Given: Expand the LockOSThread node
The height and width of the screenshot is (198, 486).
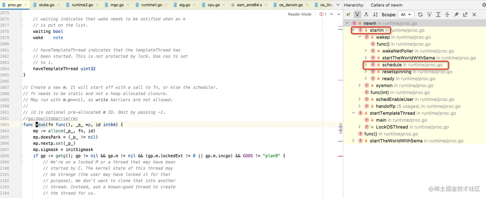Looking at the screenshot, I should [360, 127].
